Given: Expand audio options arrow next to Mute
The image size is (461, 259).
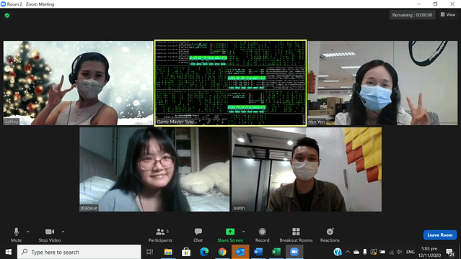Looking at the screenshot, I should (28, 232).
